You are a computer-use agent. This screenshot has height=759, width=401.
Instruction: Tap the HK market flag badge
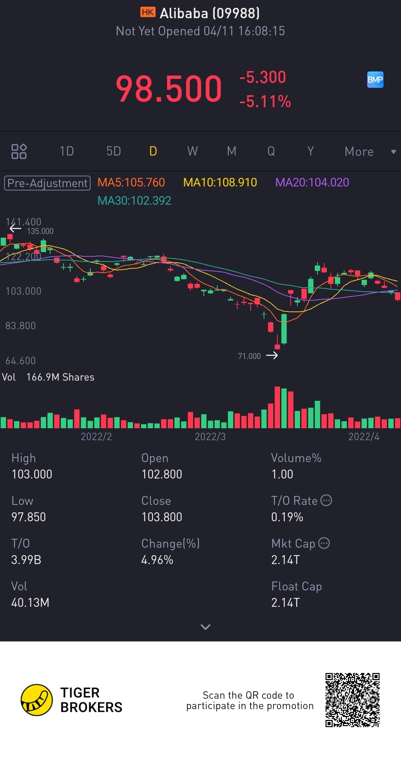click(148, 12)
